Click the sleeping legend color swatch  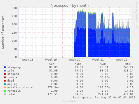pos(5,67)
